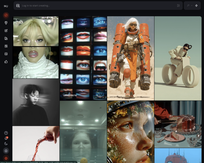Click the paintbrush Create icon in sidebar
204x163 pixels.
click(6, 23)
